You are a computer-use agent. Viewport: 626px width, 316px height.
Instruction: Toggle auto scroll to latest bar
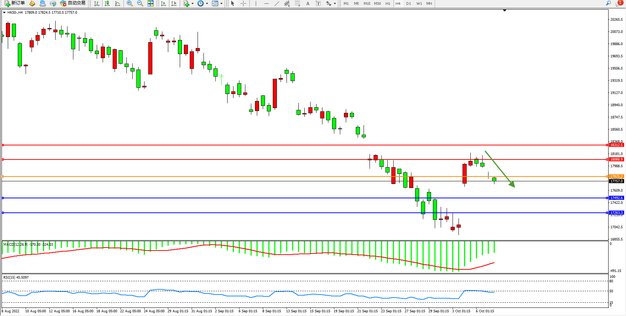163,3
